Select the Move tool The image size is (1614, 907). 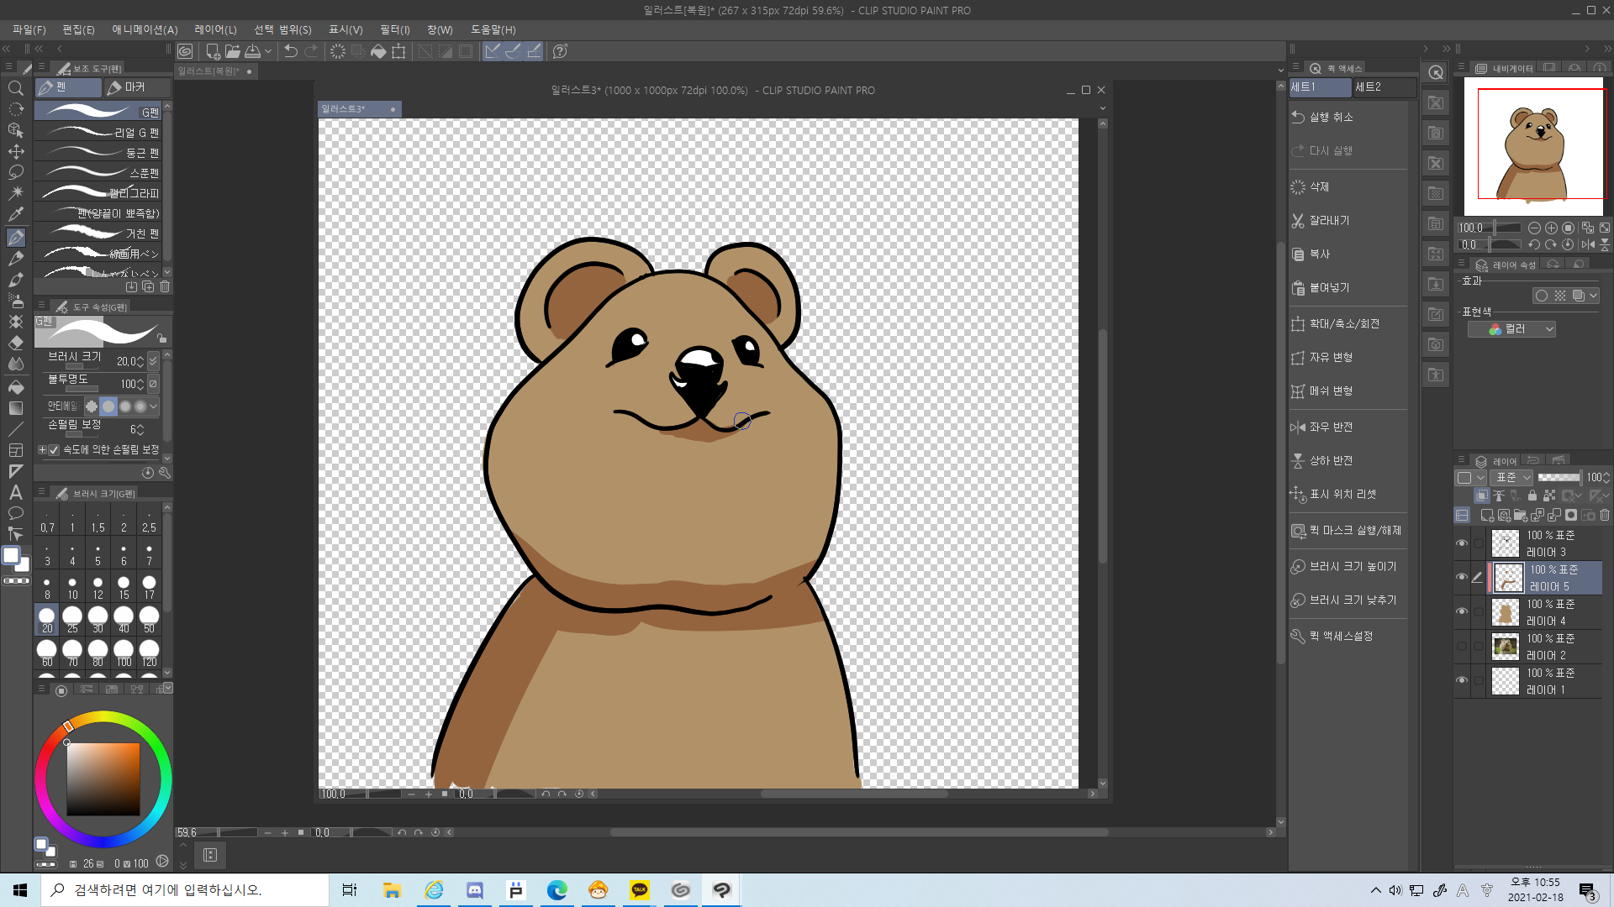click(16, 151)
